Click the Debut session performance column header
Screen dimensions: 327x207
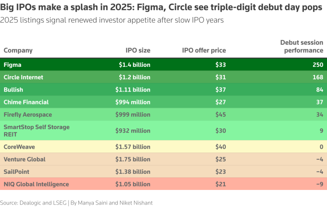coord(302,46)
